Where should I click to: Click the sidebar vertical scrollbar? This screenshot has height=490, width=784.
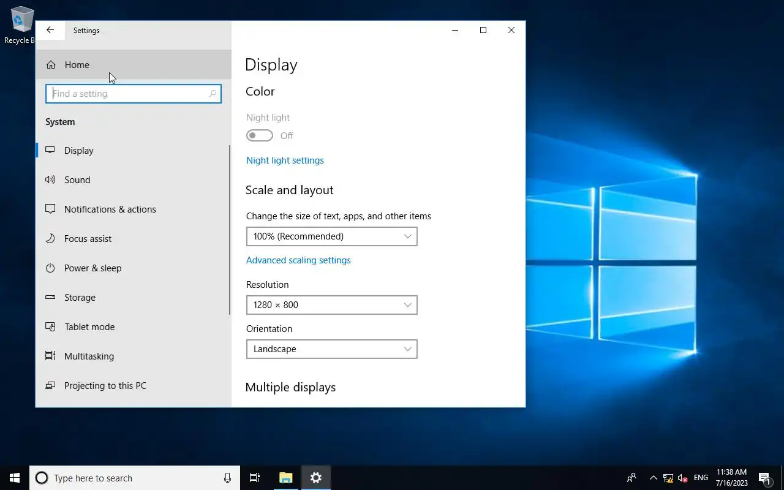230,230
